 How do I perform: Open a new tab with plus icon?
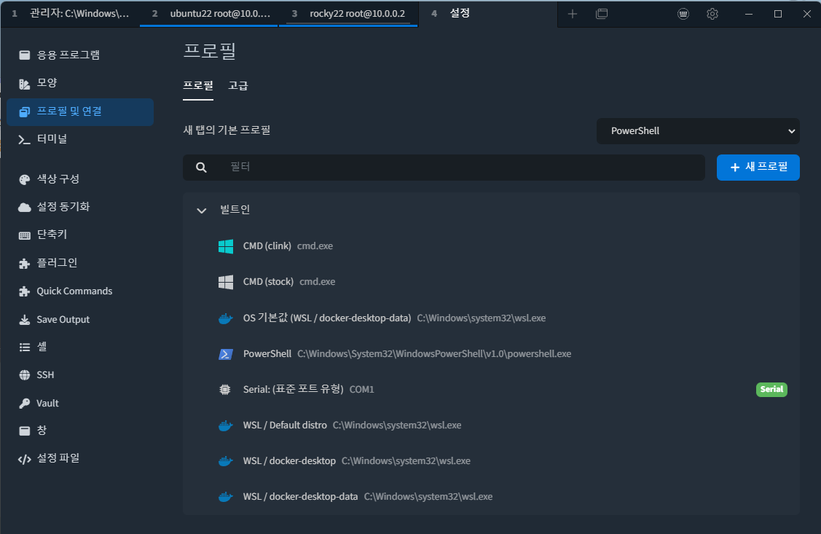(x=573, y=14)
